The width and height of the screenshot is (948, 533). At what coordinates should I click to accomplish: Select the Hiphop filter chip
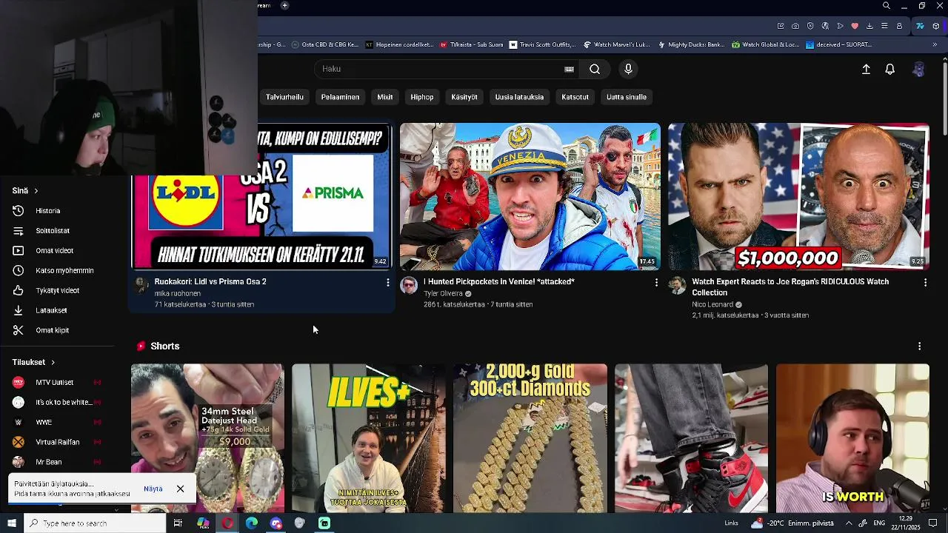[422, 97]
